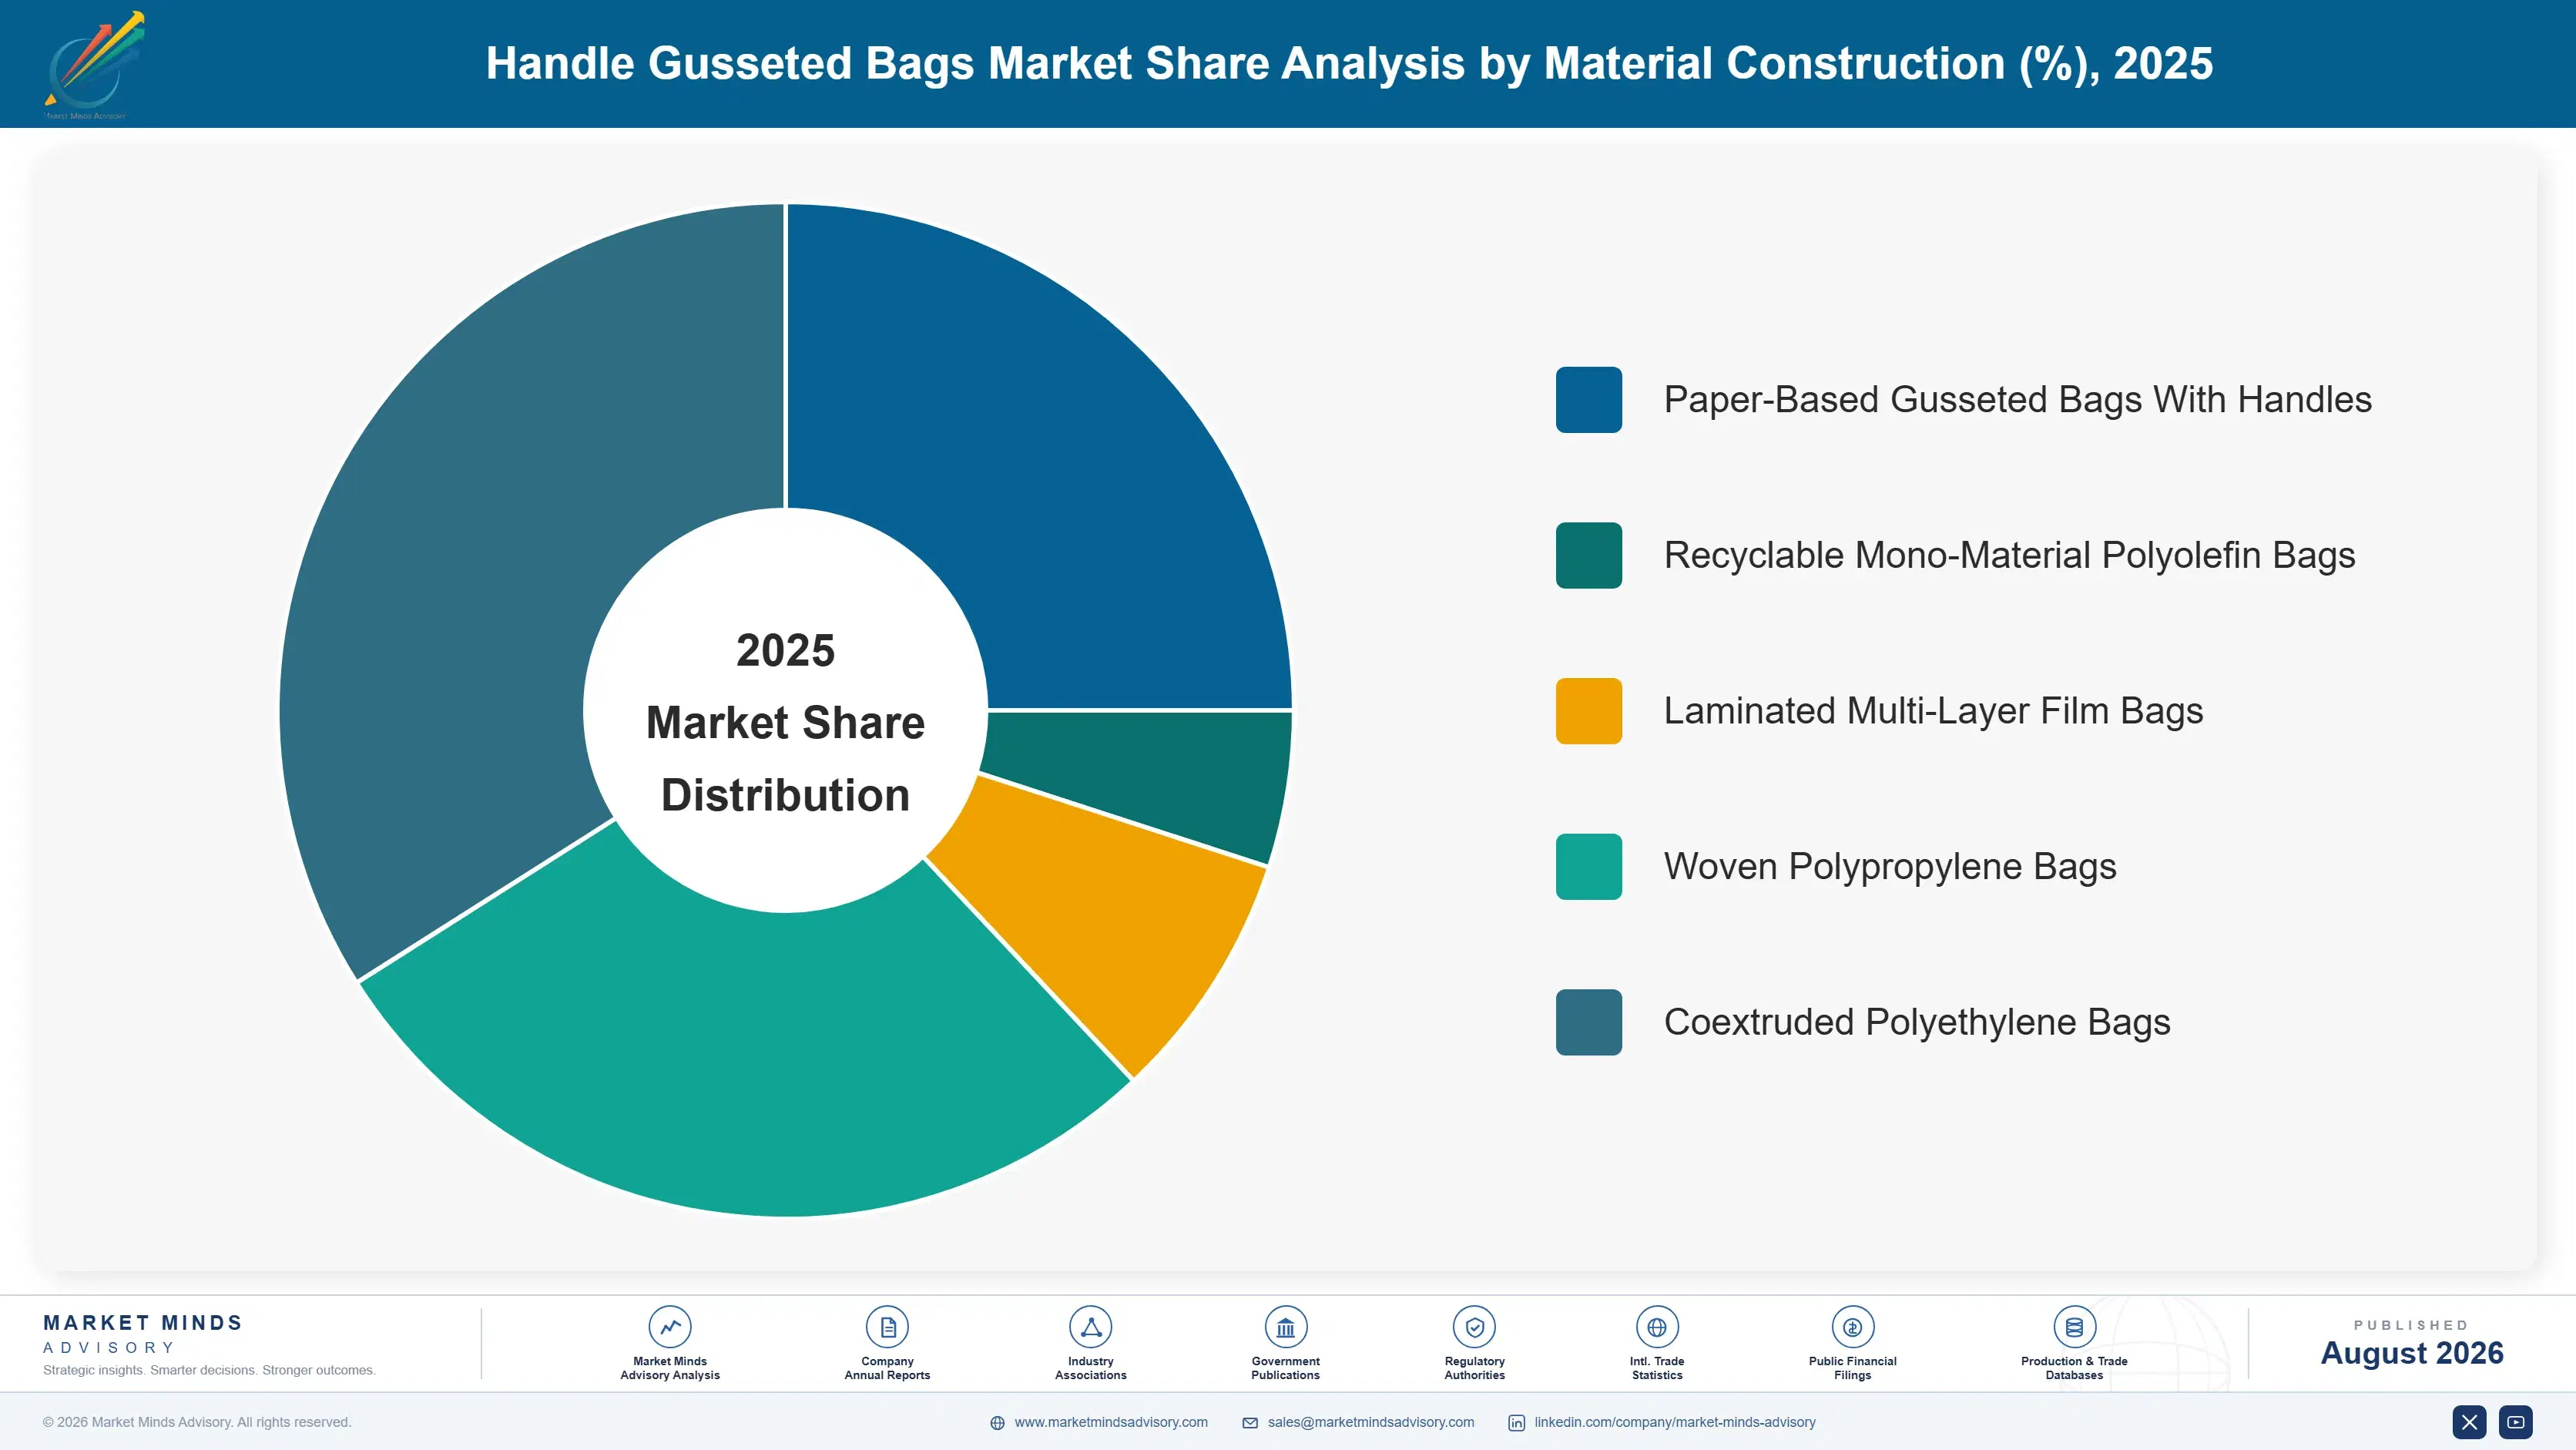
Task: Click the X social media icon in footer
Action: 2469,1422
